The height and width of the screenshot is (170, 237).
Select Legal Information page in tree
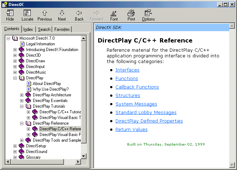pos(40,44)
